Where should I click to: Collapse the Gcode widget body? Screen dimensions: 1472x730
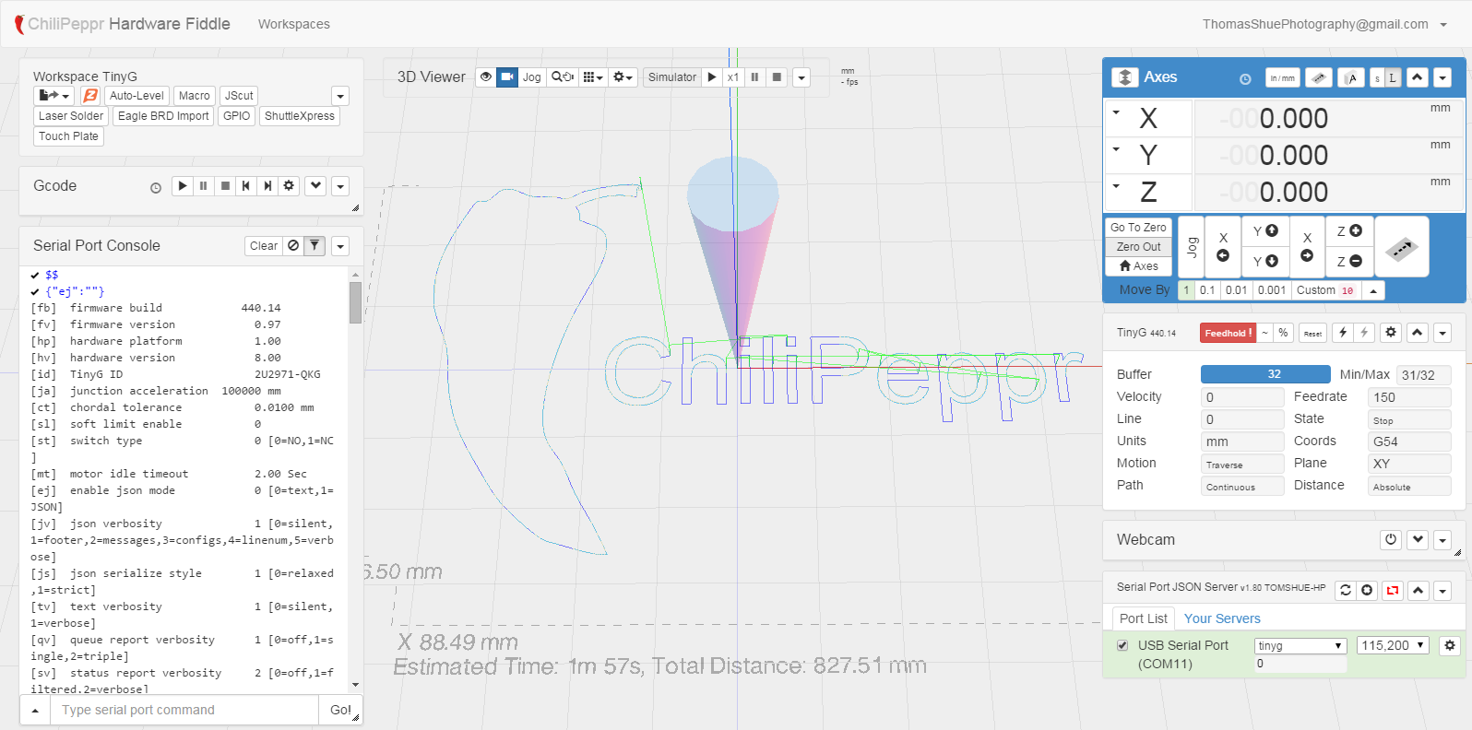click(x=315, y=186)
